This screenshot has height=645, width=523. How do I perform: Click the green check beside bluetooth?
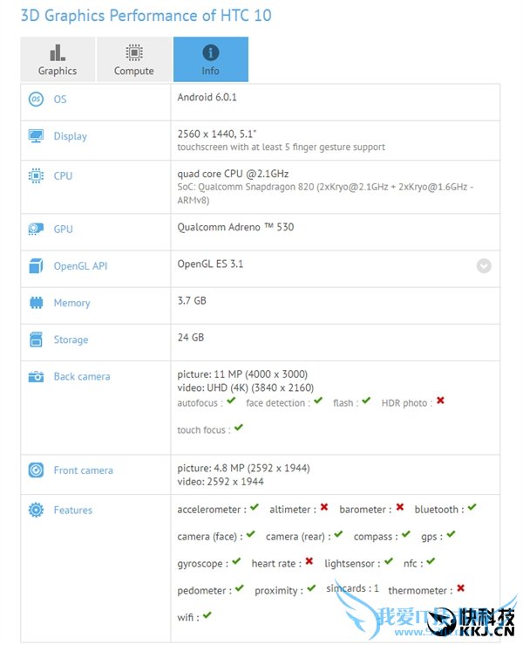[x=471, y=508]
